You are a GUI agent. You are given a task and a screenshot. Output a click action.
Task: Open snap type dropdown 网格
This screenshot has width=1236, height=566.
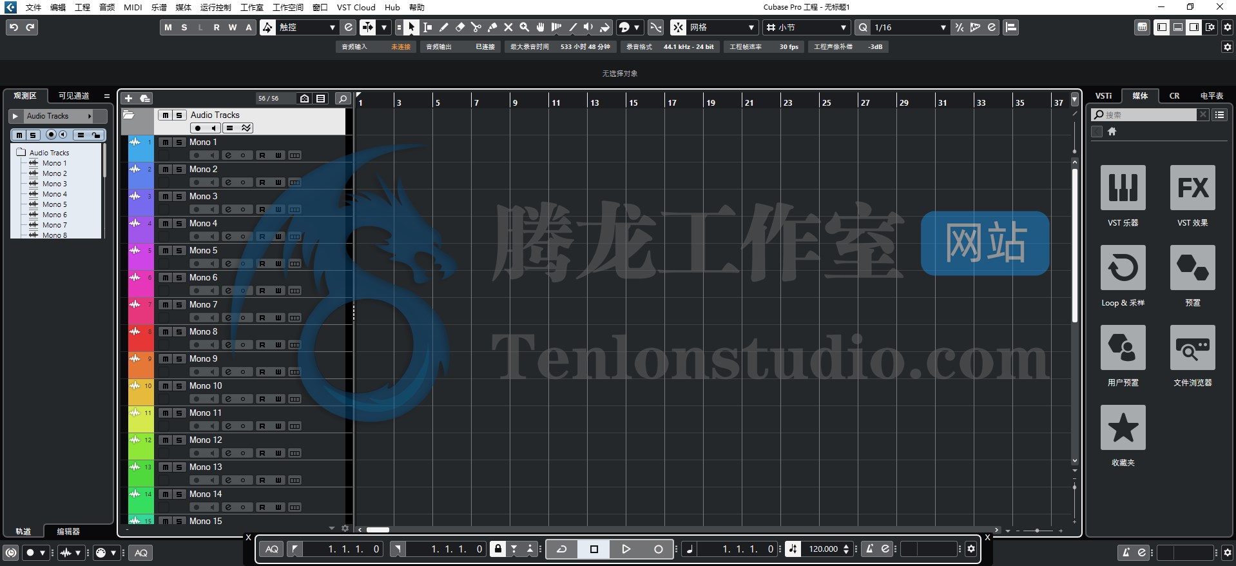coord(722,27)
